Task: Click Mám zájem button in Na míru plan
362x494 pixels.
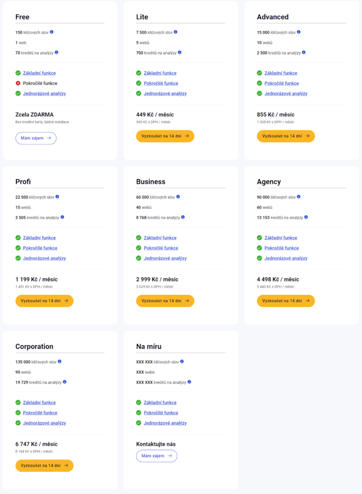Action: [x=156, y=455]
